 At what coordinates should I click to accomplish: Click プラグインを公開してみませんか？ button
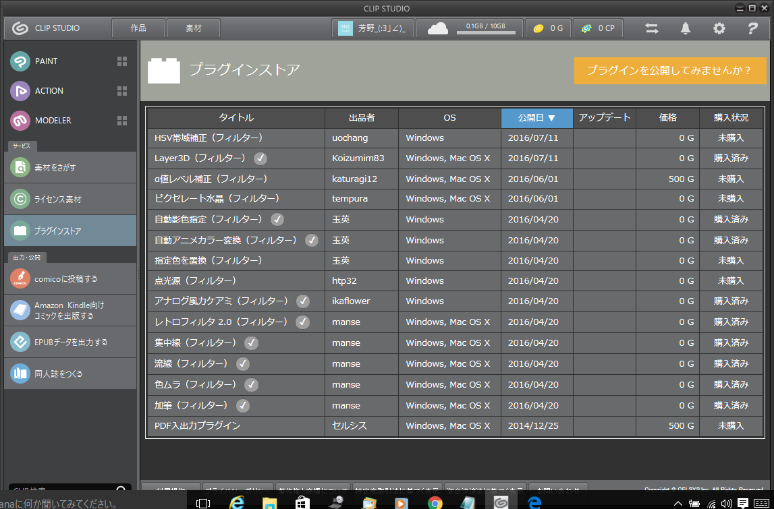click(670, 71)
